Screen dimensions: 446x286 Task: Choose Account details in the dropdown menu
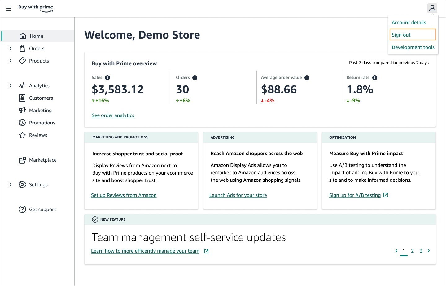[409, 23]
